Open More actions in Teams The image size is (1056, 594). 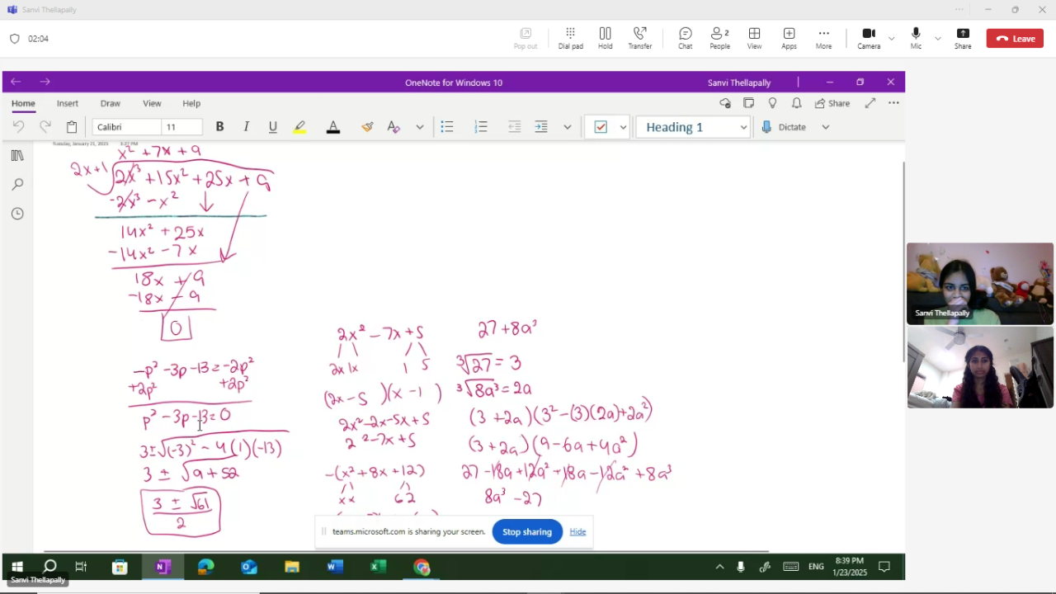[x=824, y=38]
